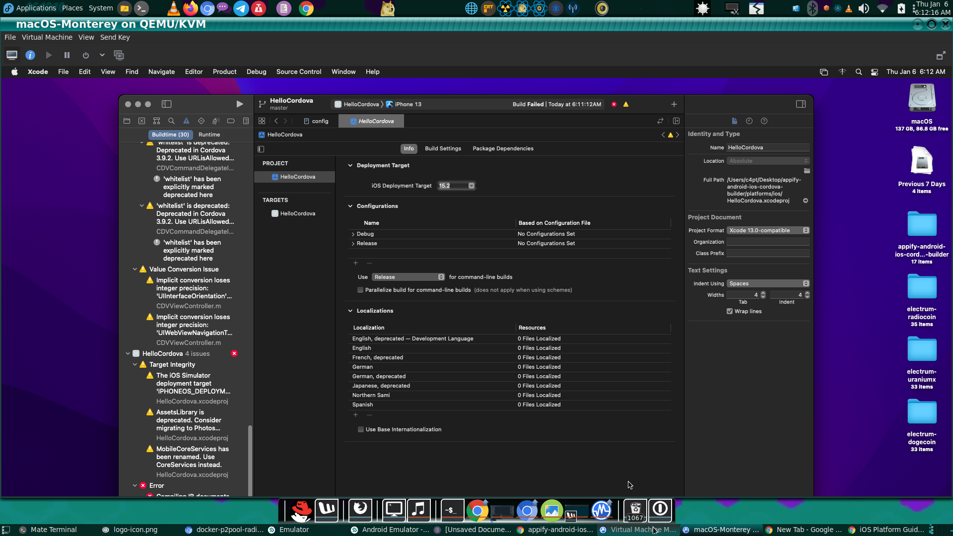Toggle the navigator sidebar icon

[167, 104]
